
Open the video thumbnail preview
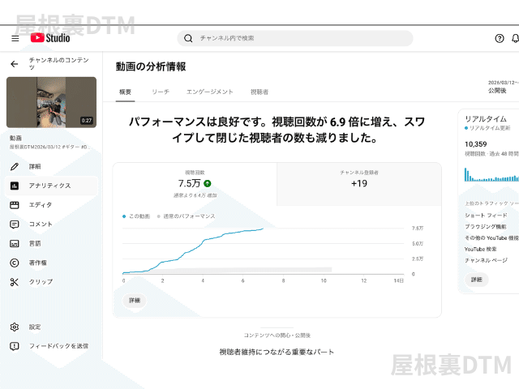51,102
